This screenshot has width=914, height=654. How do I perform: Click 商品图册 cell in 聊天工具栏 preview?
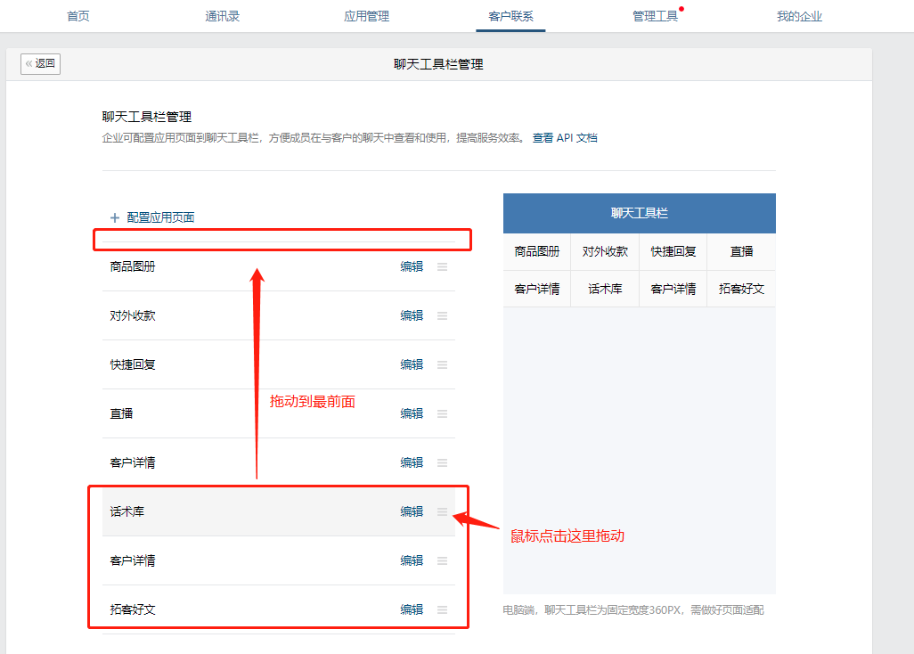(x=537, y=252)
